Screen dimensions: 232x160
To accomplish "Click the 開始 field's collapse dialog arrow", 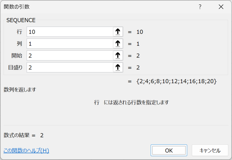I will 118,56.
